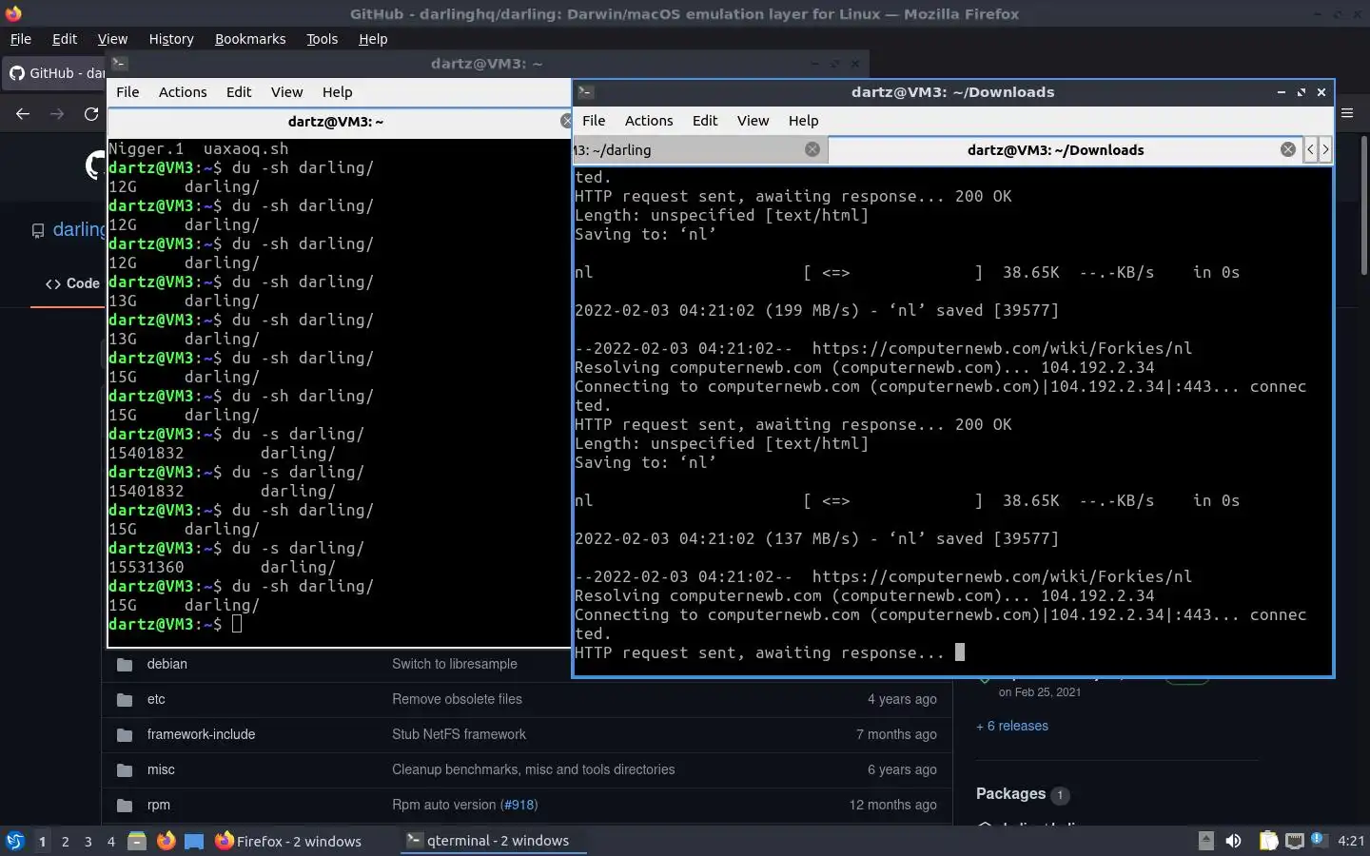Open Firefox Edit menu
The width and height of the screenshot is (1370, 856).
tap(65, 39)
